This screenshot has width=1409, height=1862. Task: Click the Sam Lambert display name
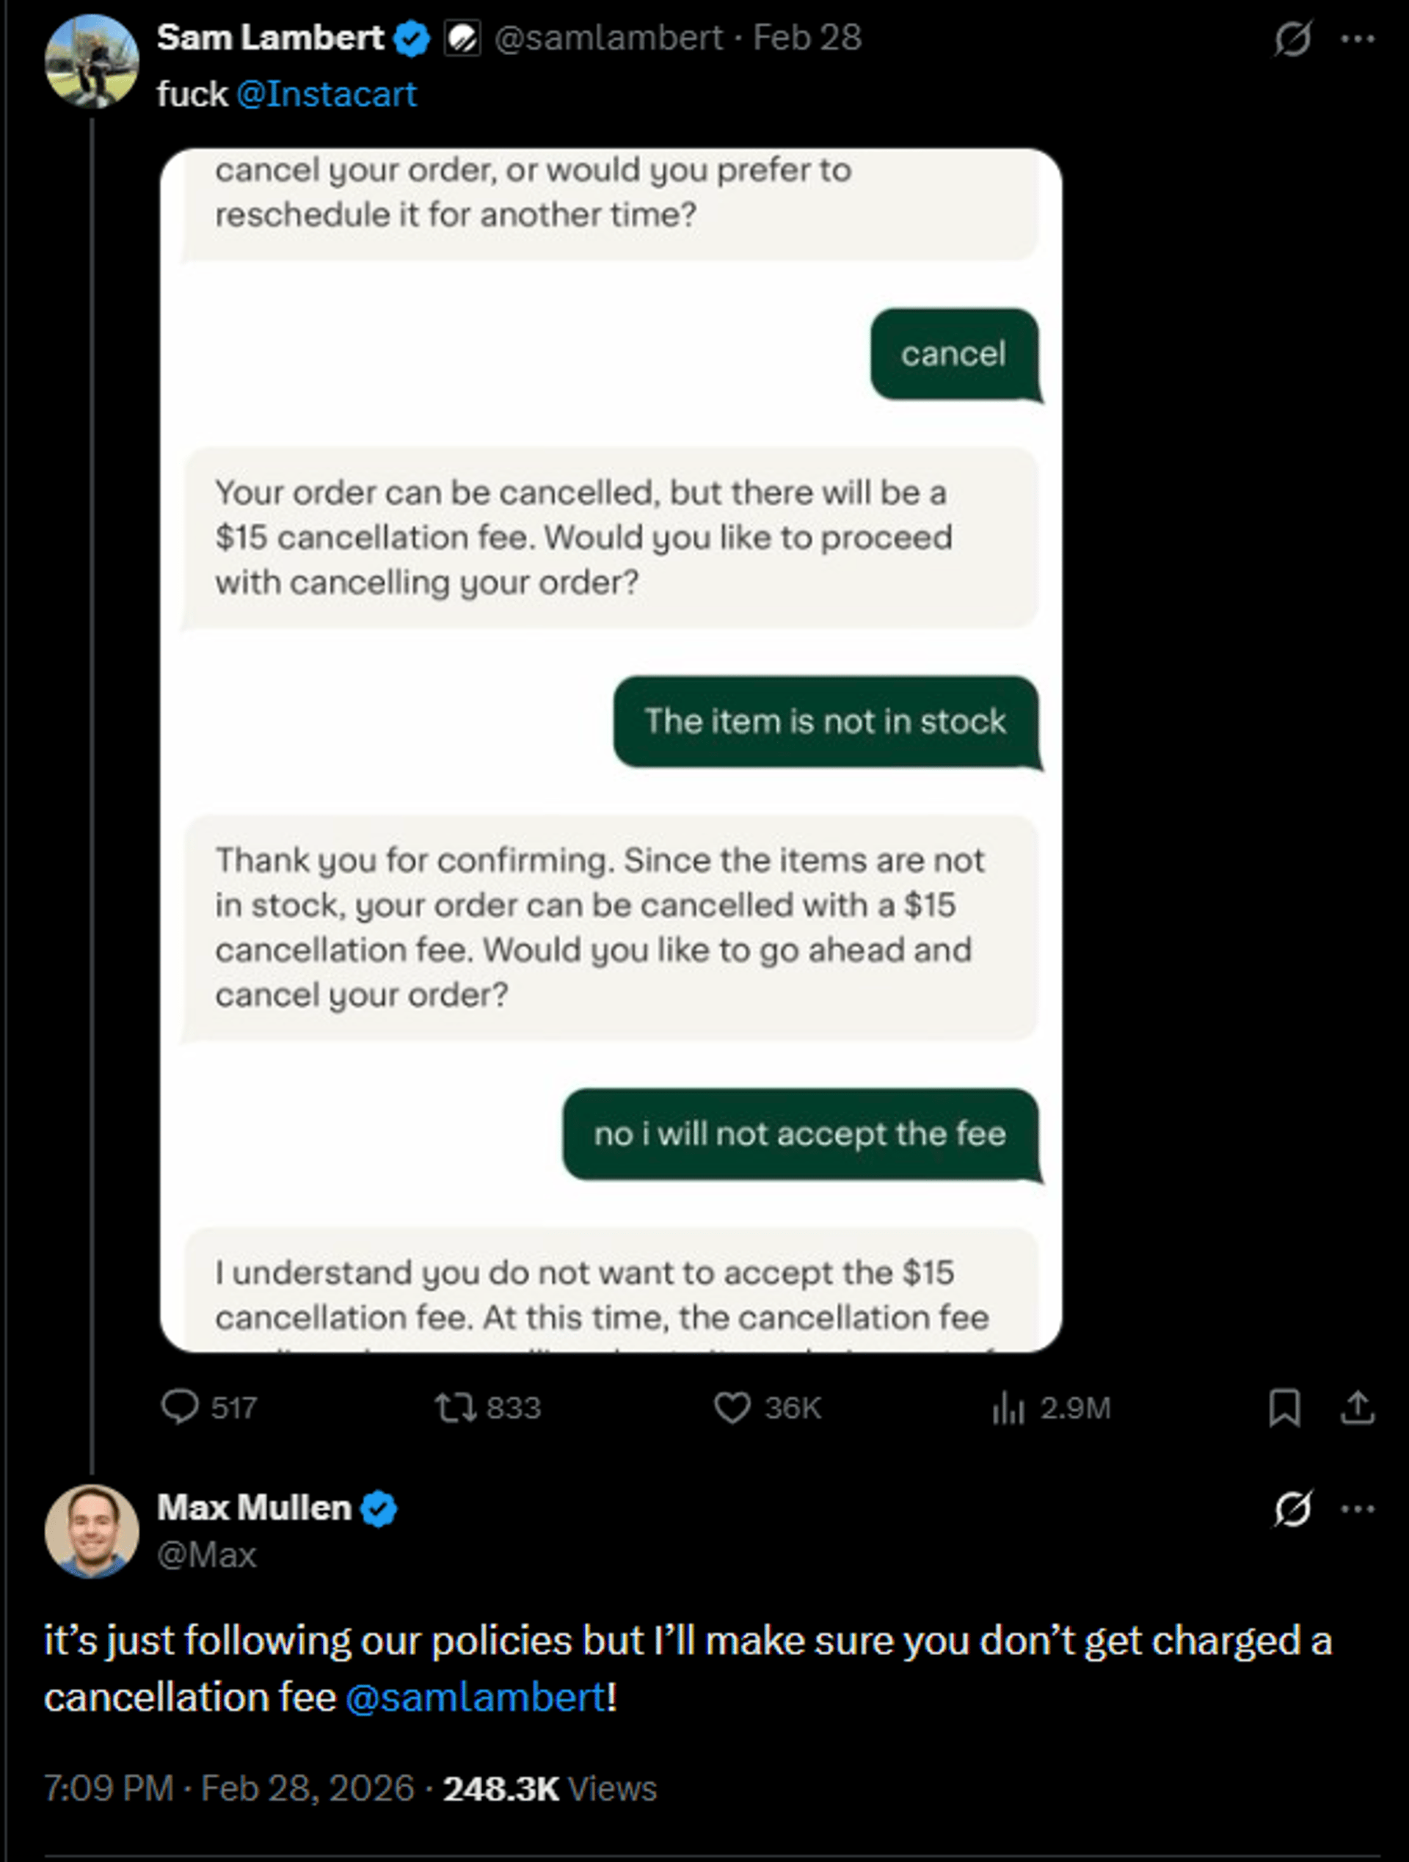click(269, 37)
